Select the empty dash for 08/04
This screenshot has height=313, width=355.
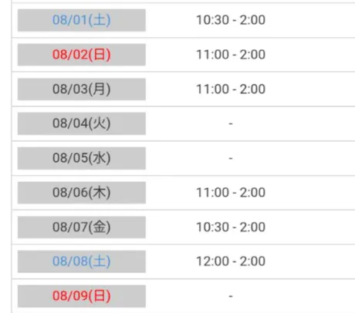coord(231,124)
